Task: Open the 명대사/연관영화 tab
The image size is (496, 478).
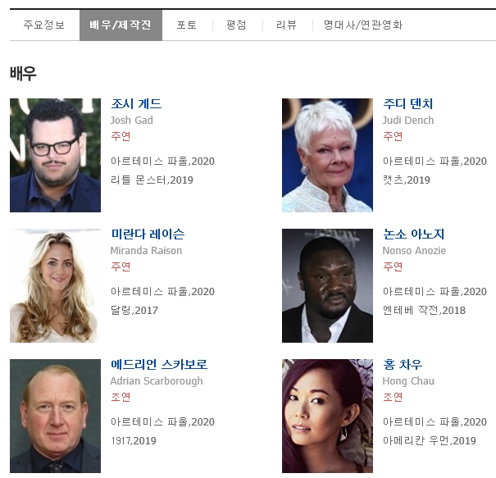Action: tap(363, 25)
